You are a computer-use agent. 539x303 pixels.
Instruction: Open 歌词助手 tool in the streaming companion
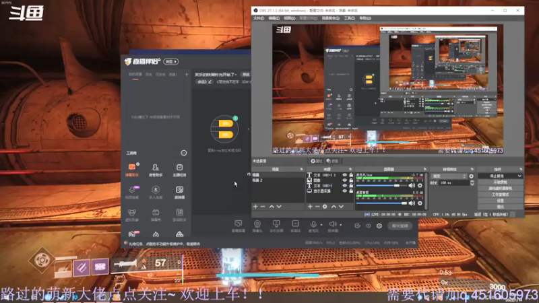click(179, 215)
